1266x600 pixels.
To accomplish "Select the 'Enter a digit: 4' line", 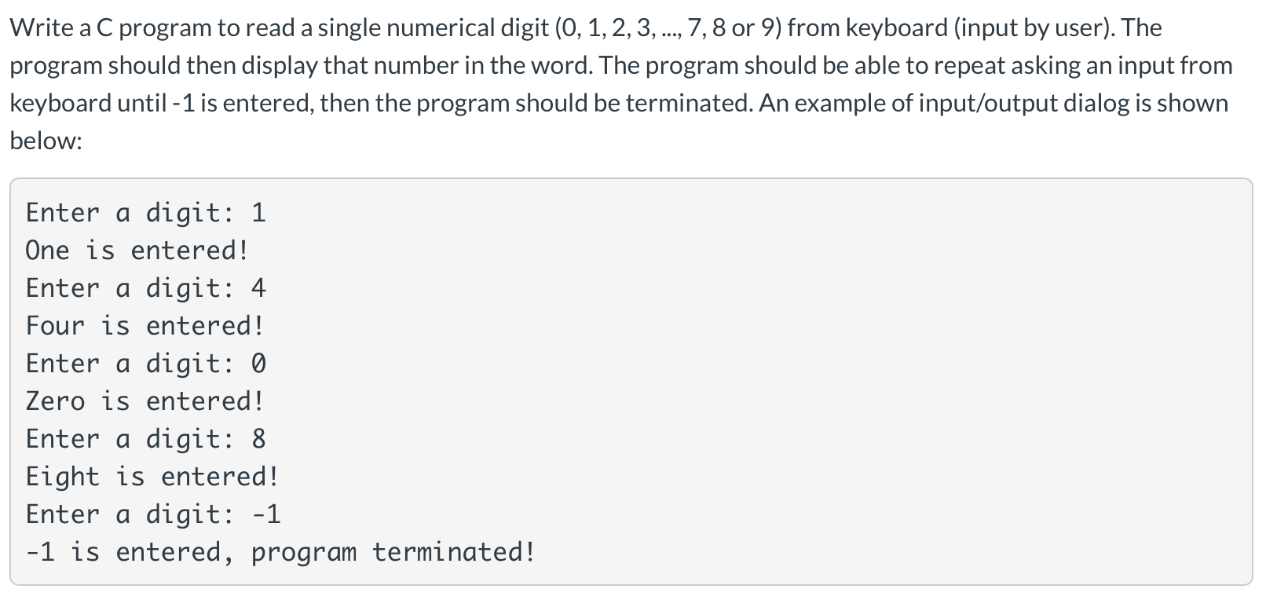I will (146, 288).
